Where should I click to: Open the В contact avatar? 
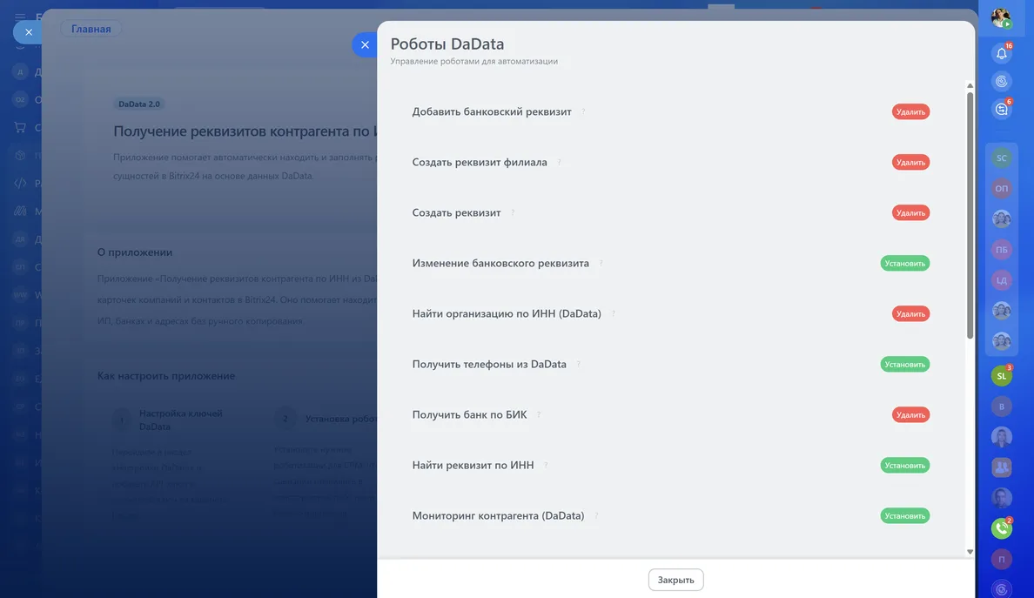point(1002,407)
